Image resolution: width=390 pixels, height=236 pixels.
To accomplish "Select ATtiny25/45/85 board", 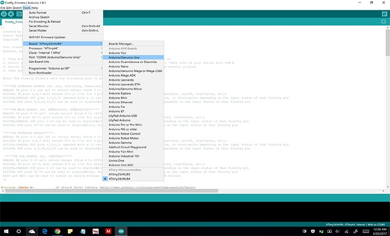I will coord(133,174).
